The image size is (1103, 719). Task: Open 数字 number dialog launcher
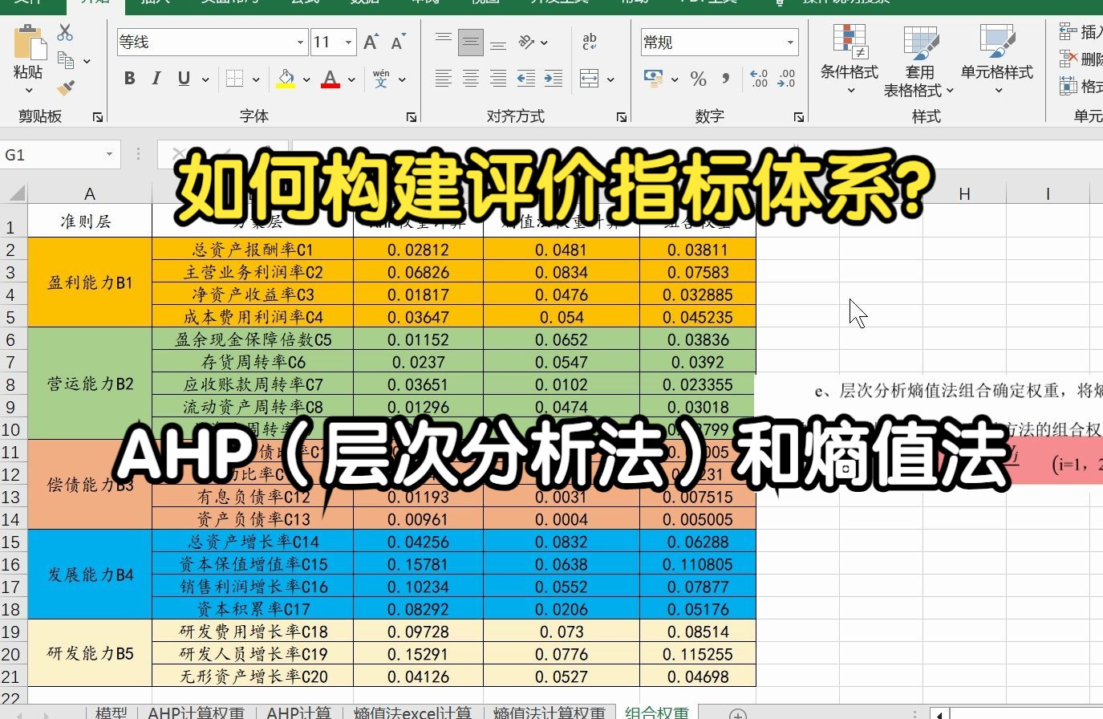[799, 117]
